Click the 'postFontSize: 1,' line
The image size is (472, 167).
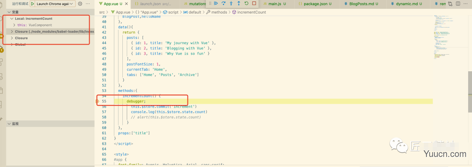click(x=144, y=64)
